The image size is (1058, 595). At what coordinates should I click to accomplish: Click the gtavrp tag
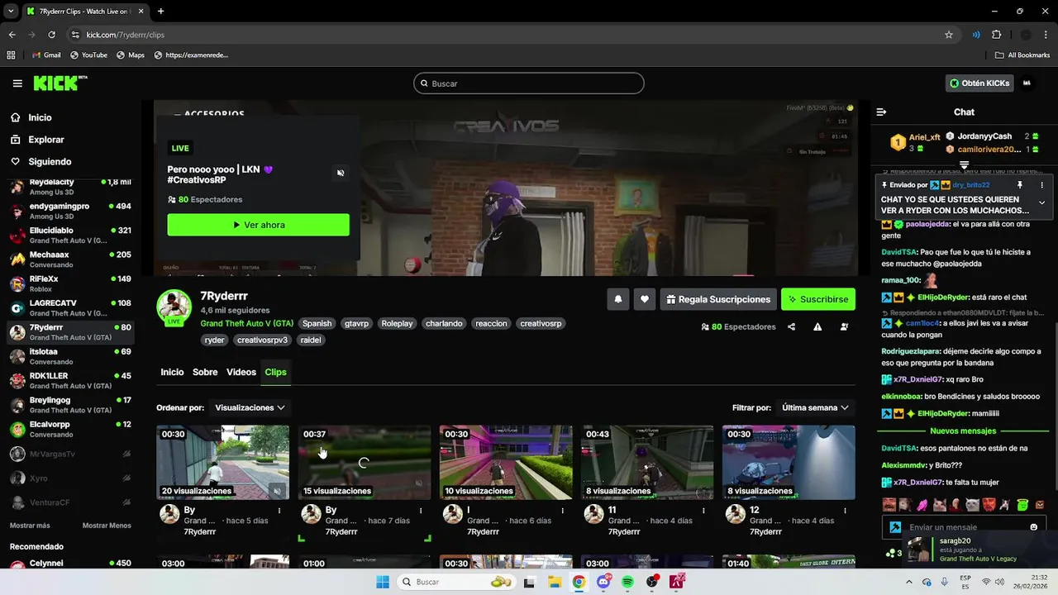[x=356, y=323]
